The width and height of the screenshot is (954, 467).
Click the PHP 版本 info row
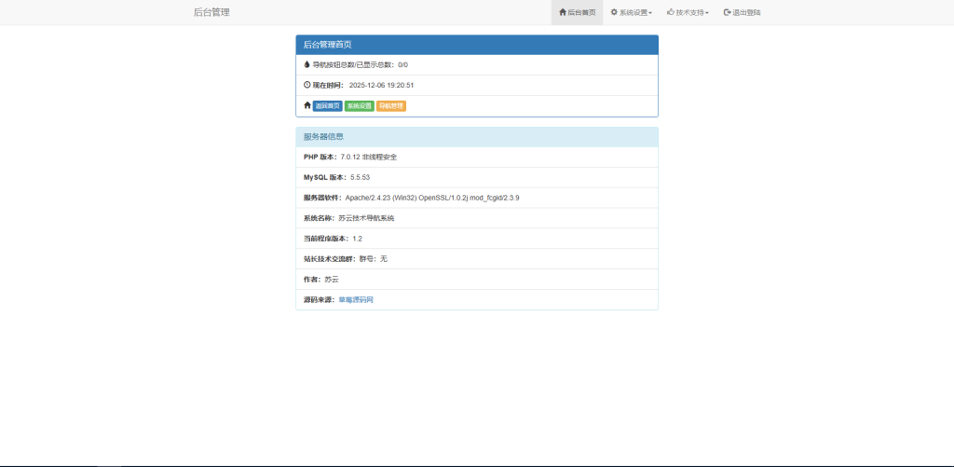[476, 157]
